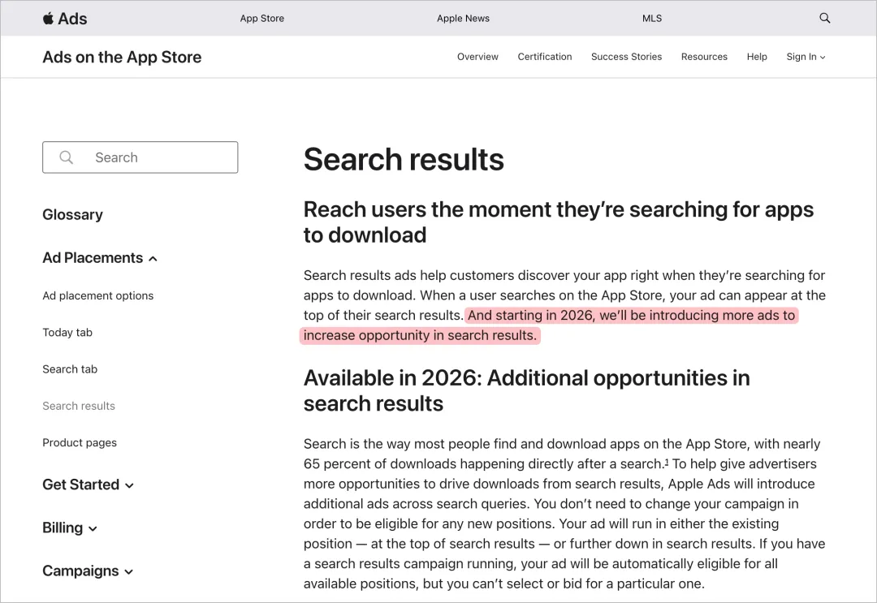
Task: Focus the sidebar Search field
Action: [x=140, y=157]
